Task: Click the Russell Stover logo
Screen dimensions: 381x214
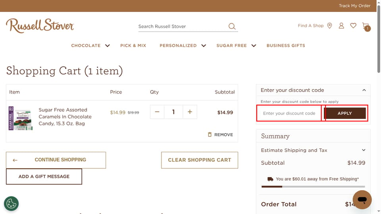Action: pos(40,26)
